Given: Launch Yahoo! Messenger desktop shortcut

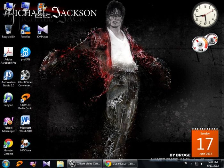Looking at the screenshot, I should 8,124.
